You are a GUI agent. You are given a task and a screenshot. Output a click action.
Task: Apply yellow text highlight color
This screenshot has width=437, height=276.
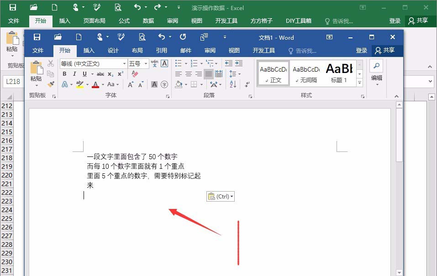point(80,84)
